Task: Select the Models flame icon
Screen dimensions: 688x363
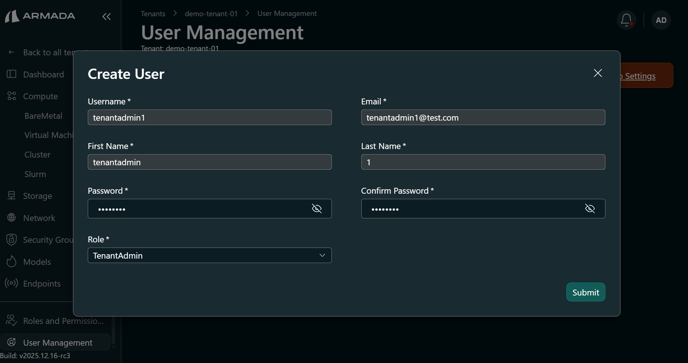Action: coord(11,261)
